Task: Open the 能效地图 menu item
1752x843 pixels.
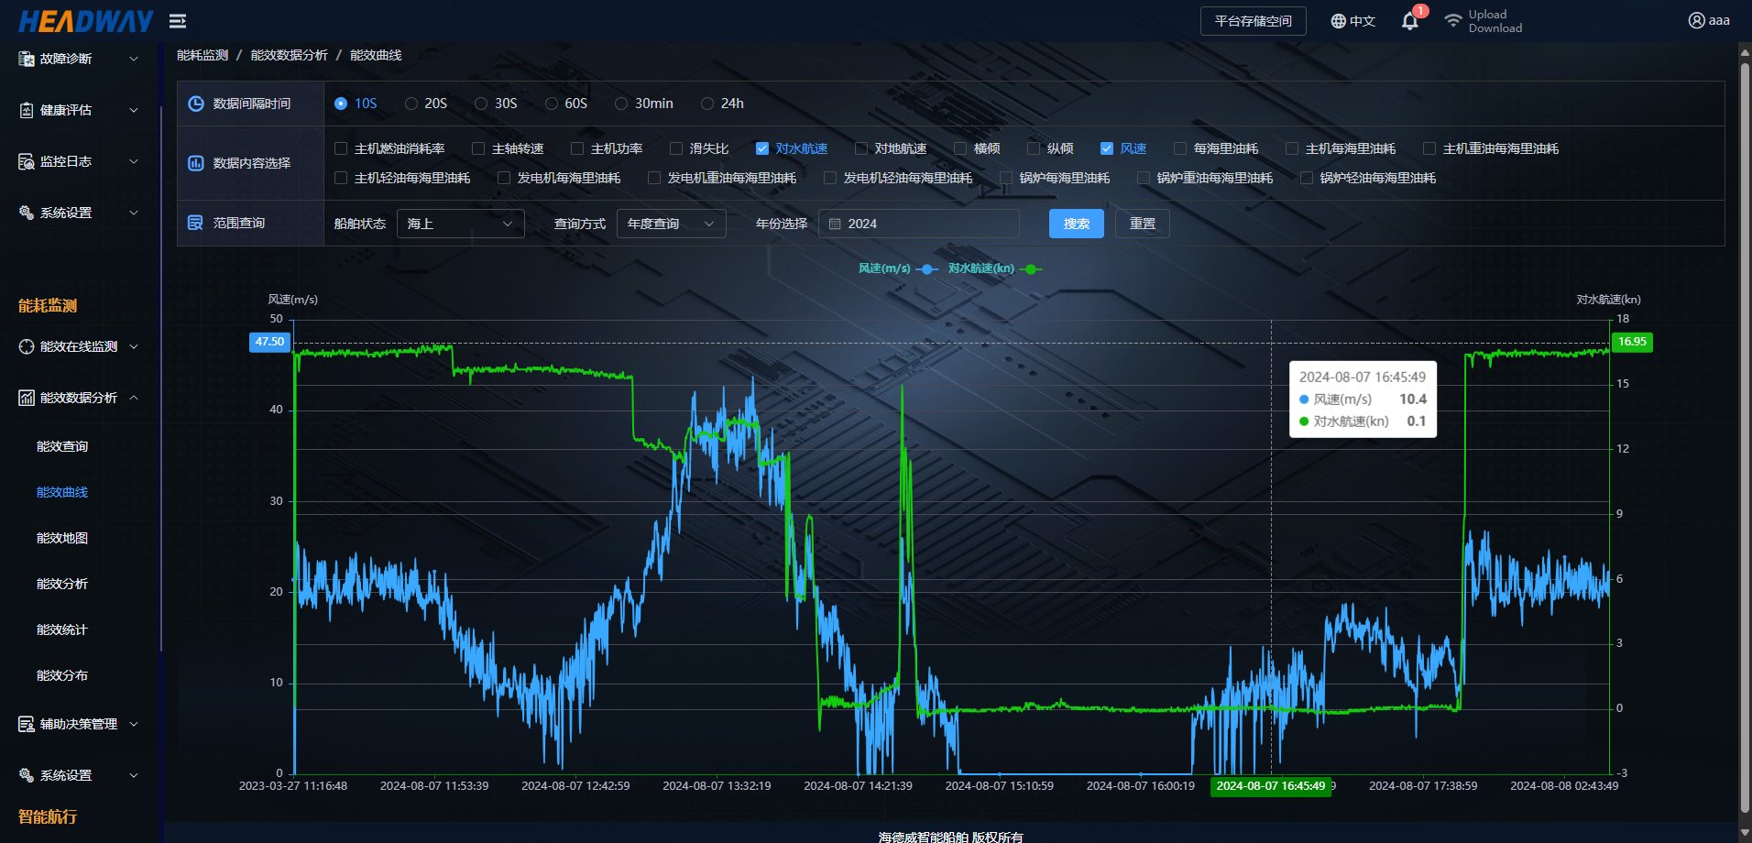Action: point(62,538)
